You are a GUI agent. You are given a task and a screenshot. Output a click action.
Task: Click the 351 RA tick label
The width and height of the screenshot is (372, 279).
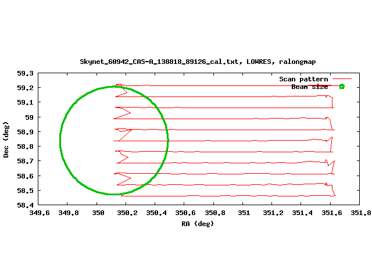pyautogui.click(x=244, y=213)
